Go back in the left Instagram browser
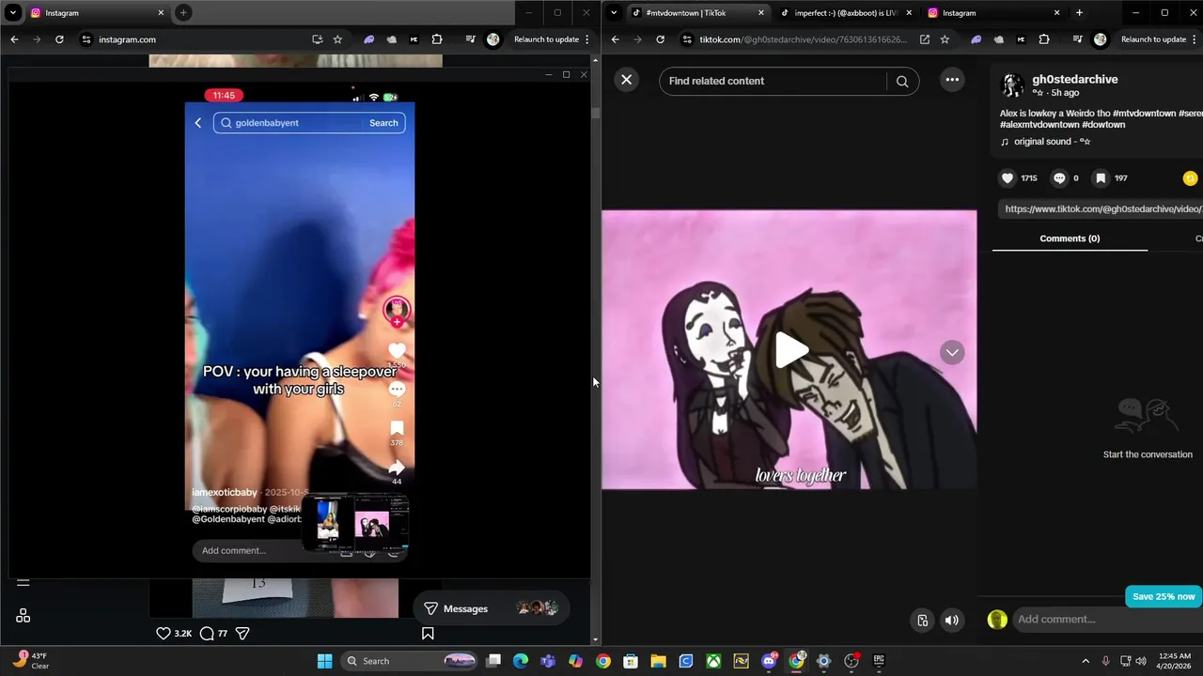1203x676 pixels. 14,39
